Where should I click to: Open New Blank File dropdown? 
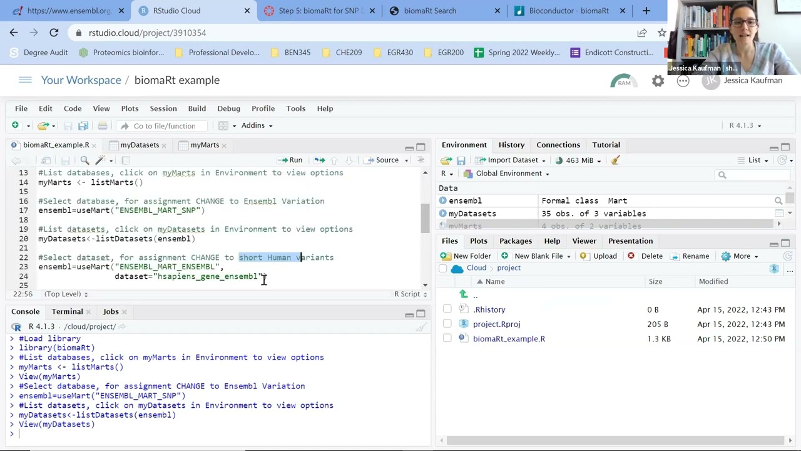pyautogui.click(x=535, y=256)
